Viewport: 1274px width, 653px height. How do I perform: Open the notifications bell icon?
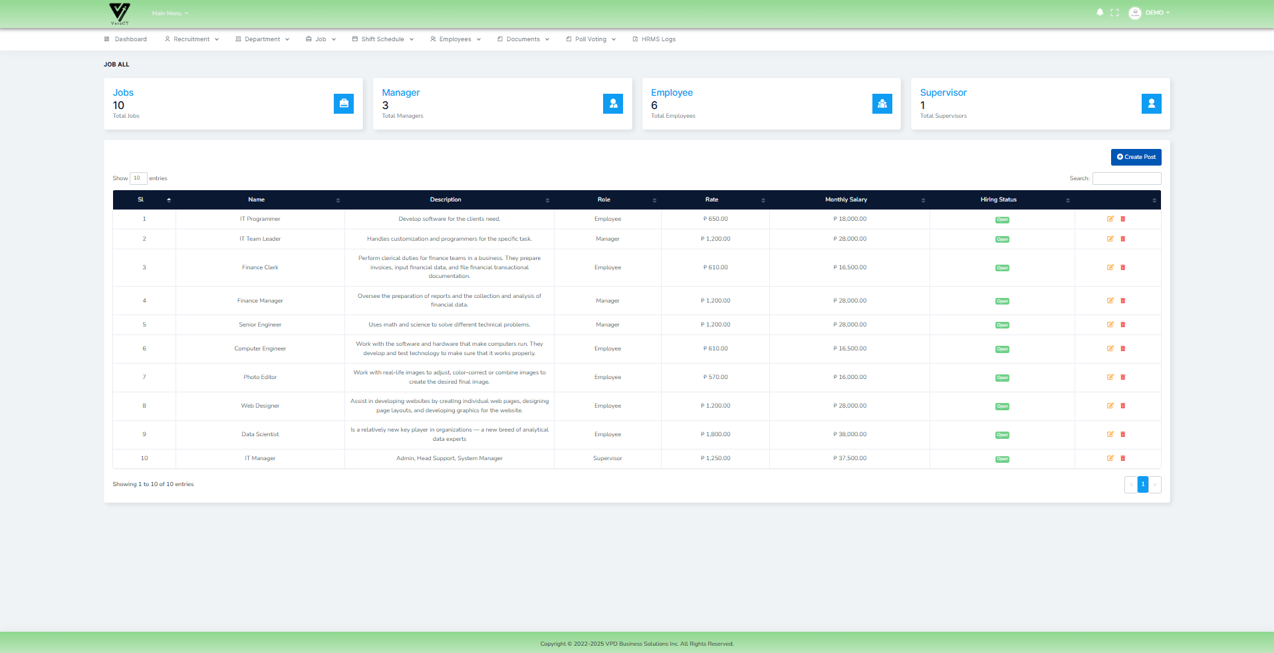point(1099,12)
